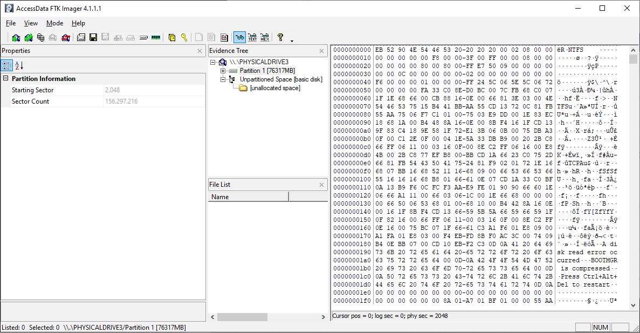
Task: Click the Verify Drive/Image icon
Action: tap(143, 38)
